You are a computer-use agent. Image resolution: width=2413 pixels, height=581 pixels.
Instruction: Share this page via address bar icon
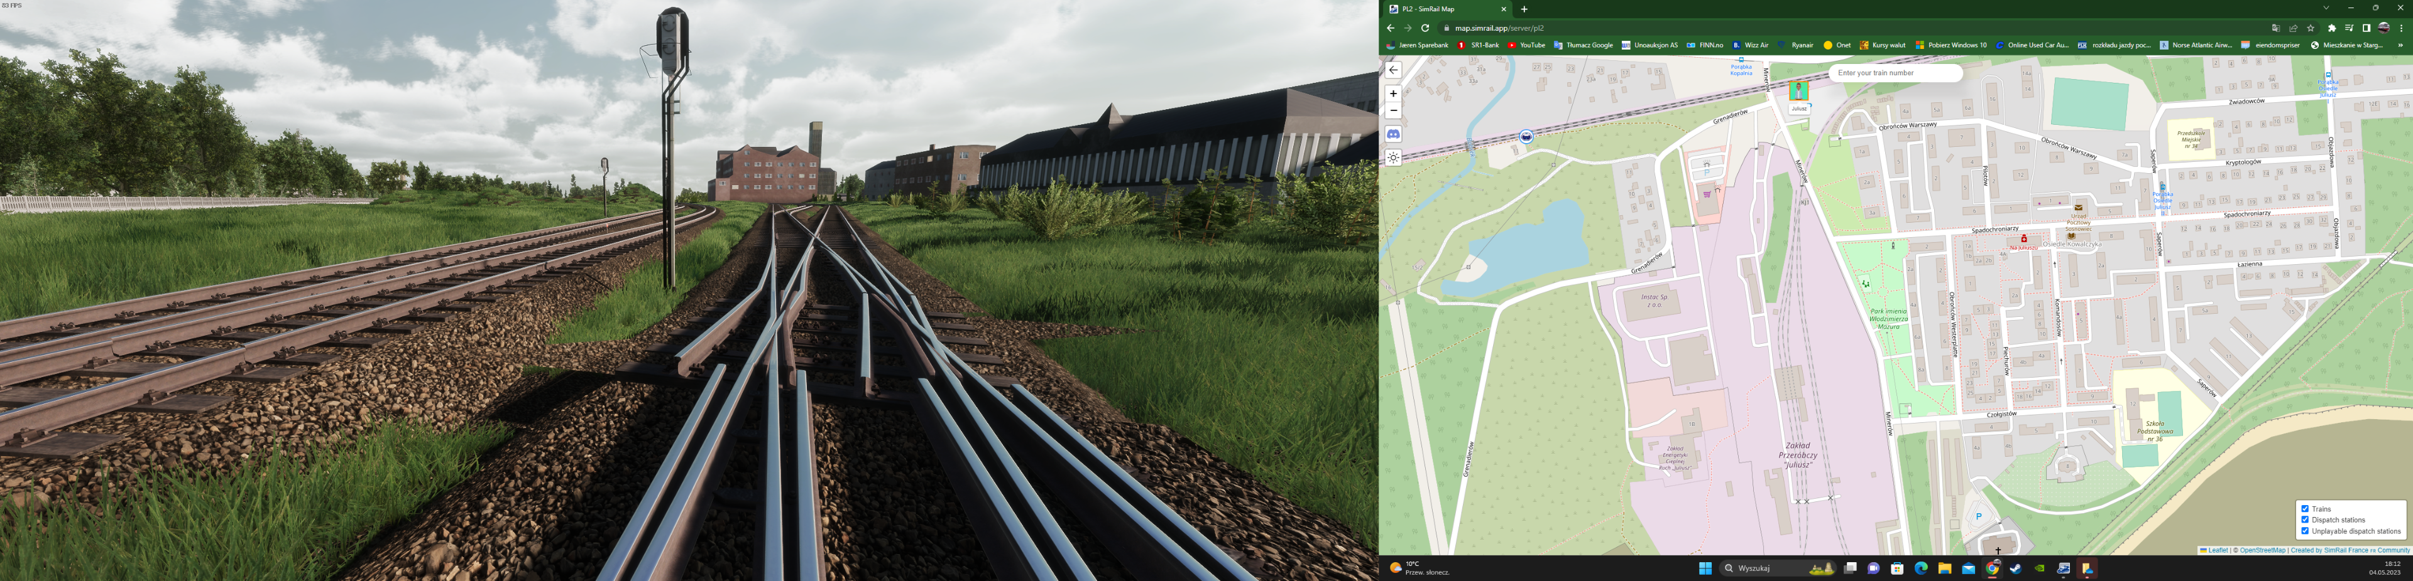click(2294, 28)
